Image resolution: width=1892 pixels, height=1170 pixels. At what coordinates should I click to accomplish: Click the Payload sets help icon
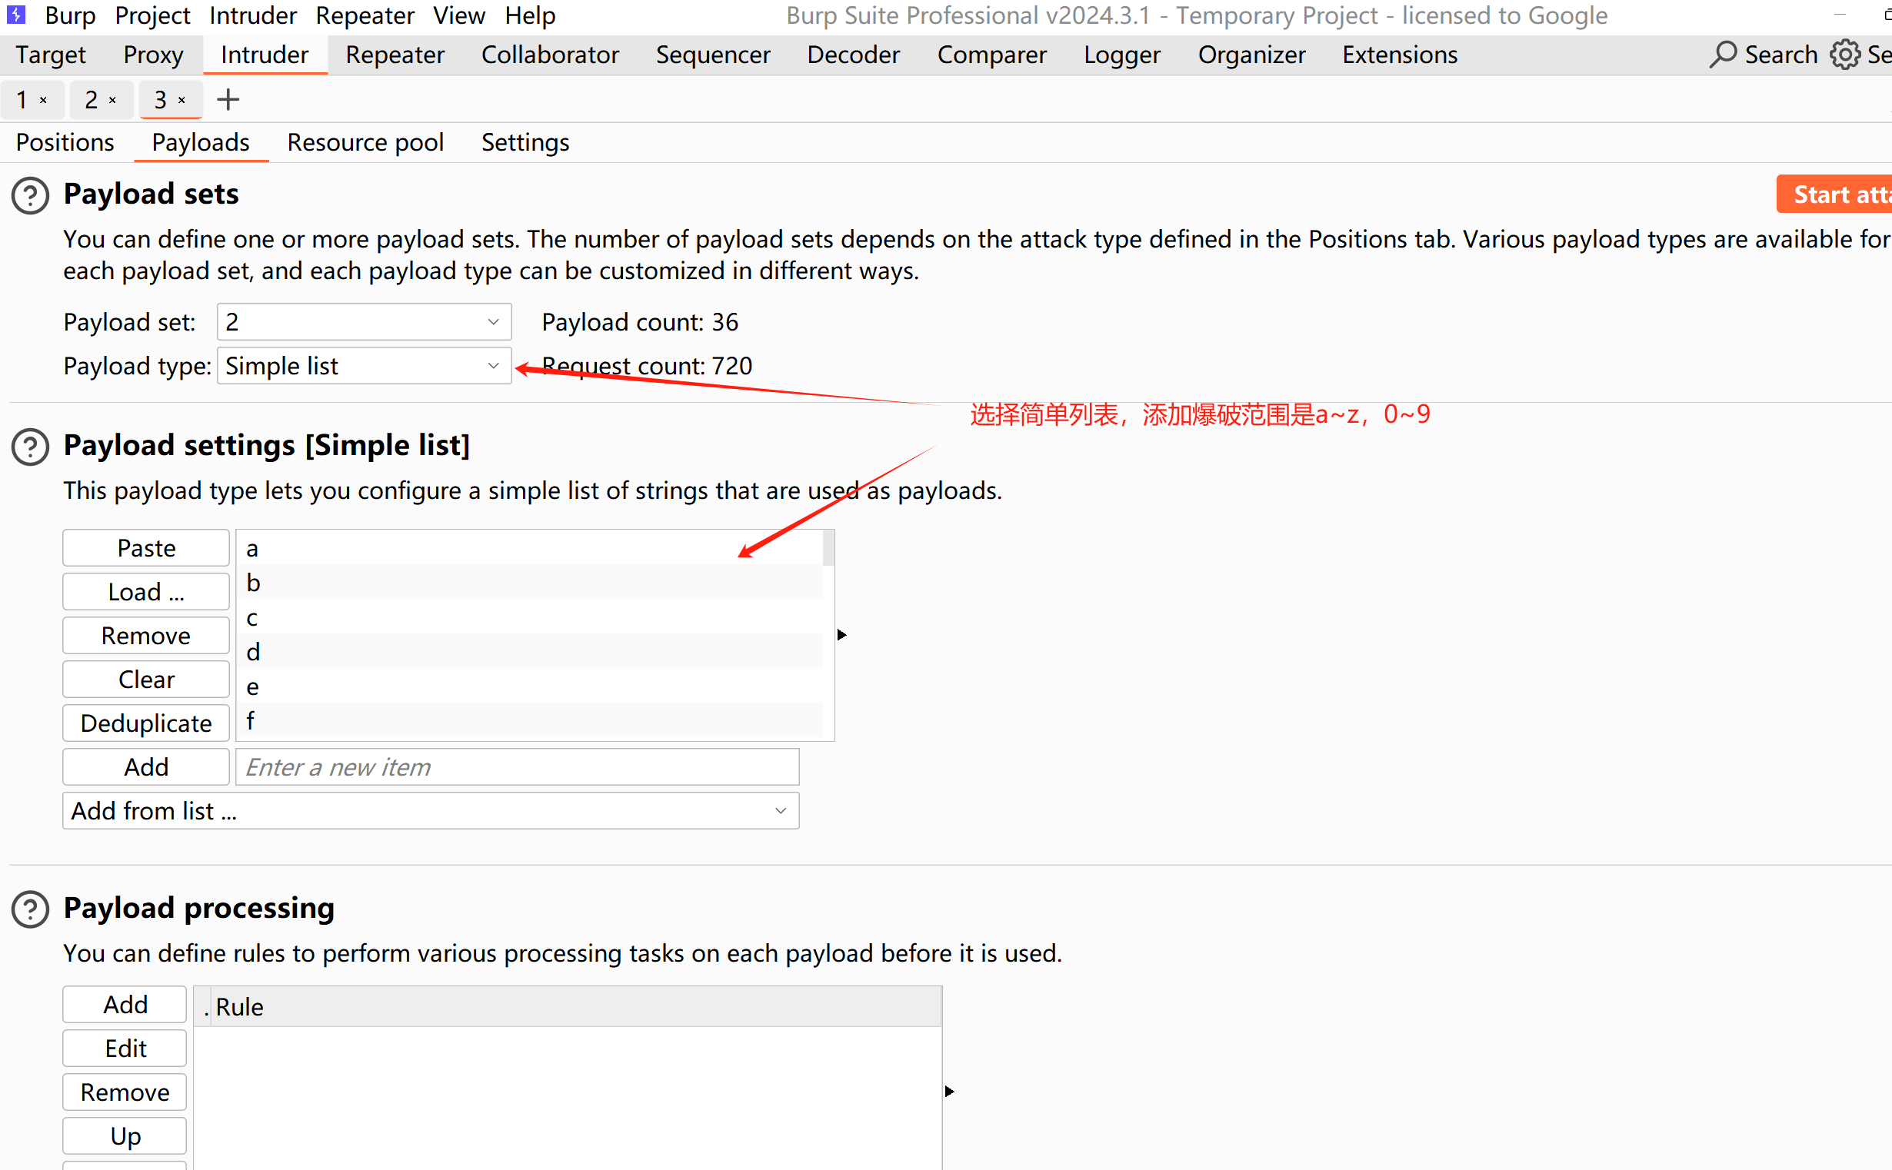coord(30,196)
